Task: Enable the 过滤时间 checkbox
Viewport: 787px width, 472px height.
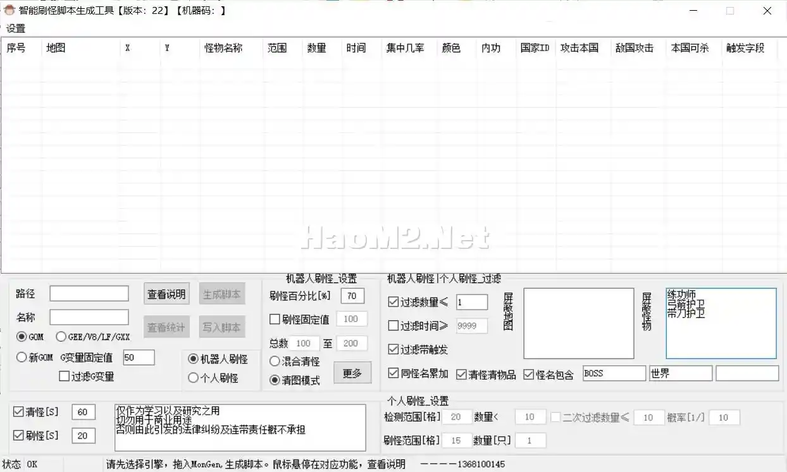Action: point(418,326)
